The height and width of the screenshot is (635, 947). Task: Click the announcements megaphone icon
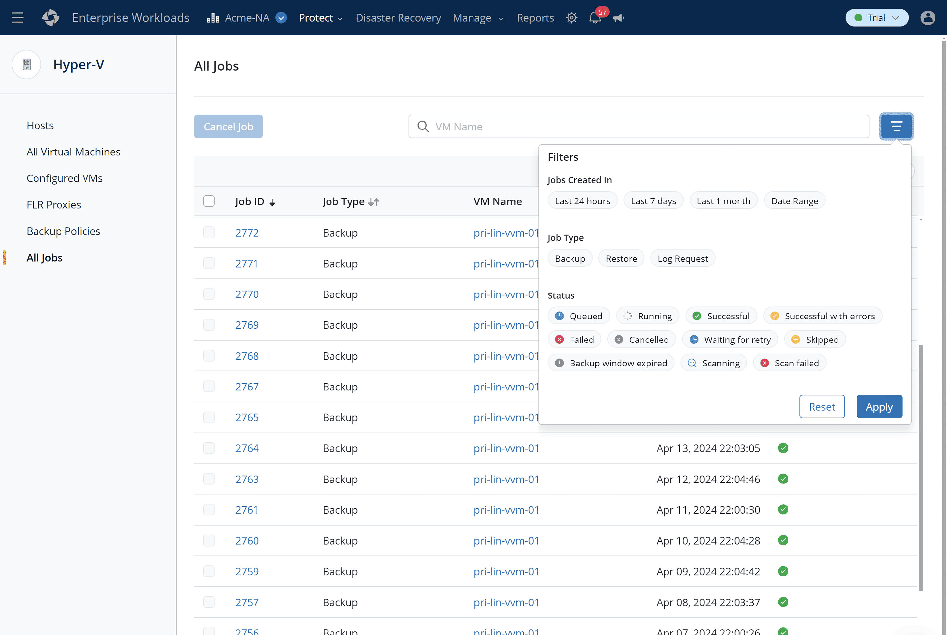[x=619, y=18]
